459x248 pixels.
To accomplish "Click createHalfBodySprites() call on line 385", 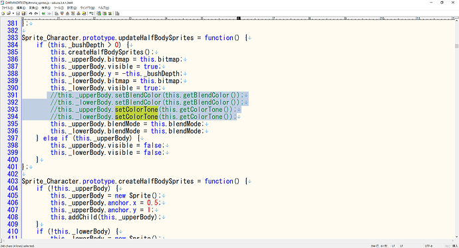I will [x=109, y=52].
